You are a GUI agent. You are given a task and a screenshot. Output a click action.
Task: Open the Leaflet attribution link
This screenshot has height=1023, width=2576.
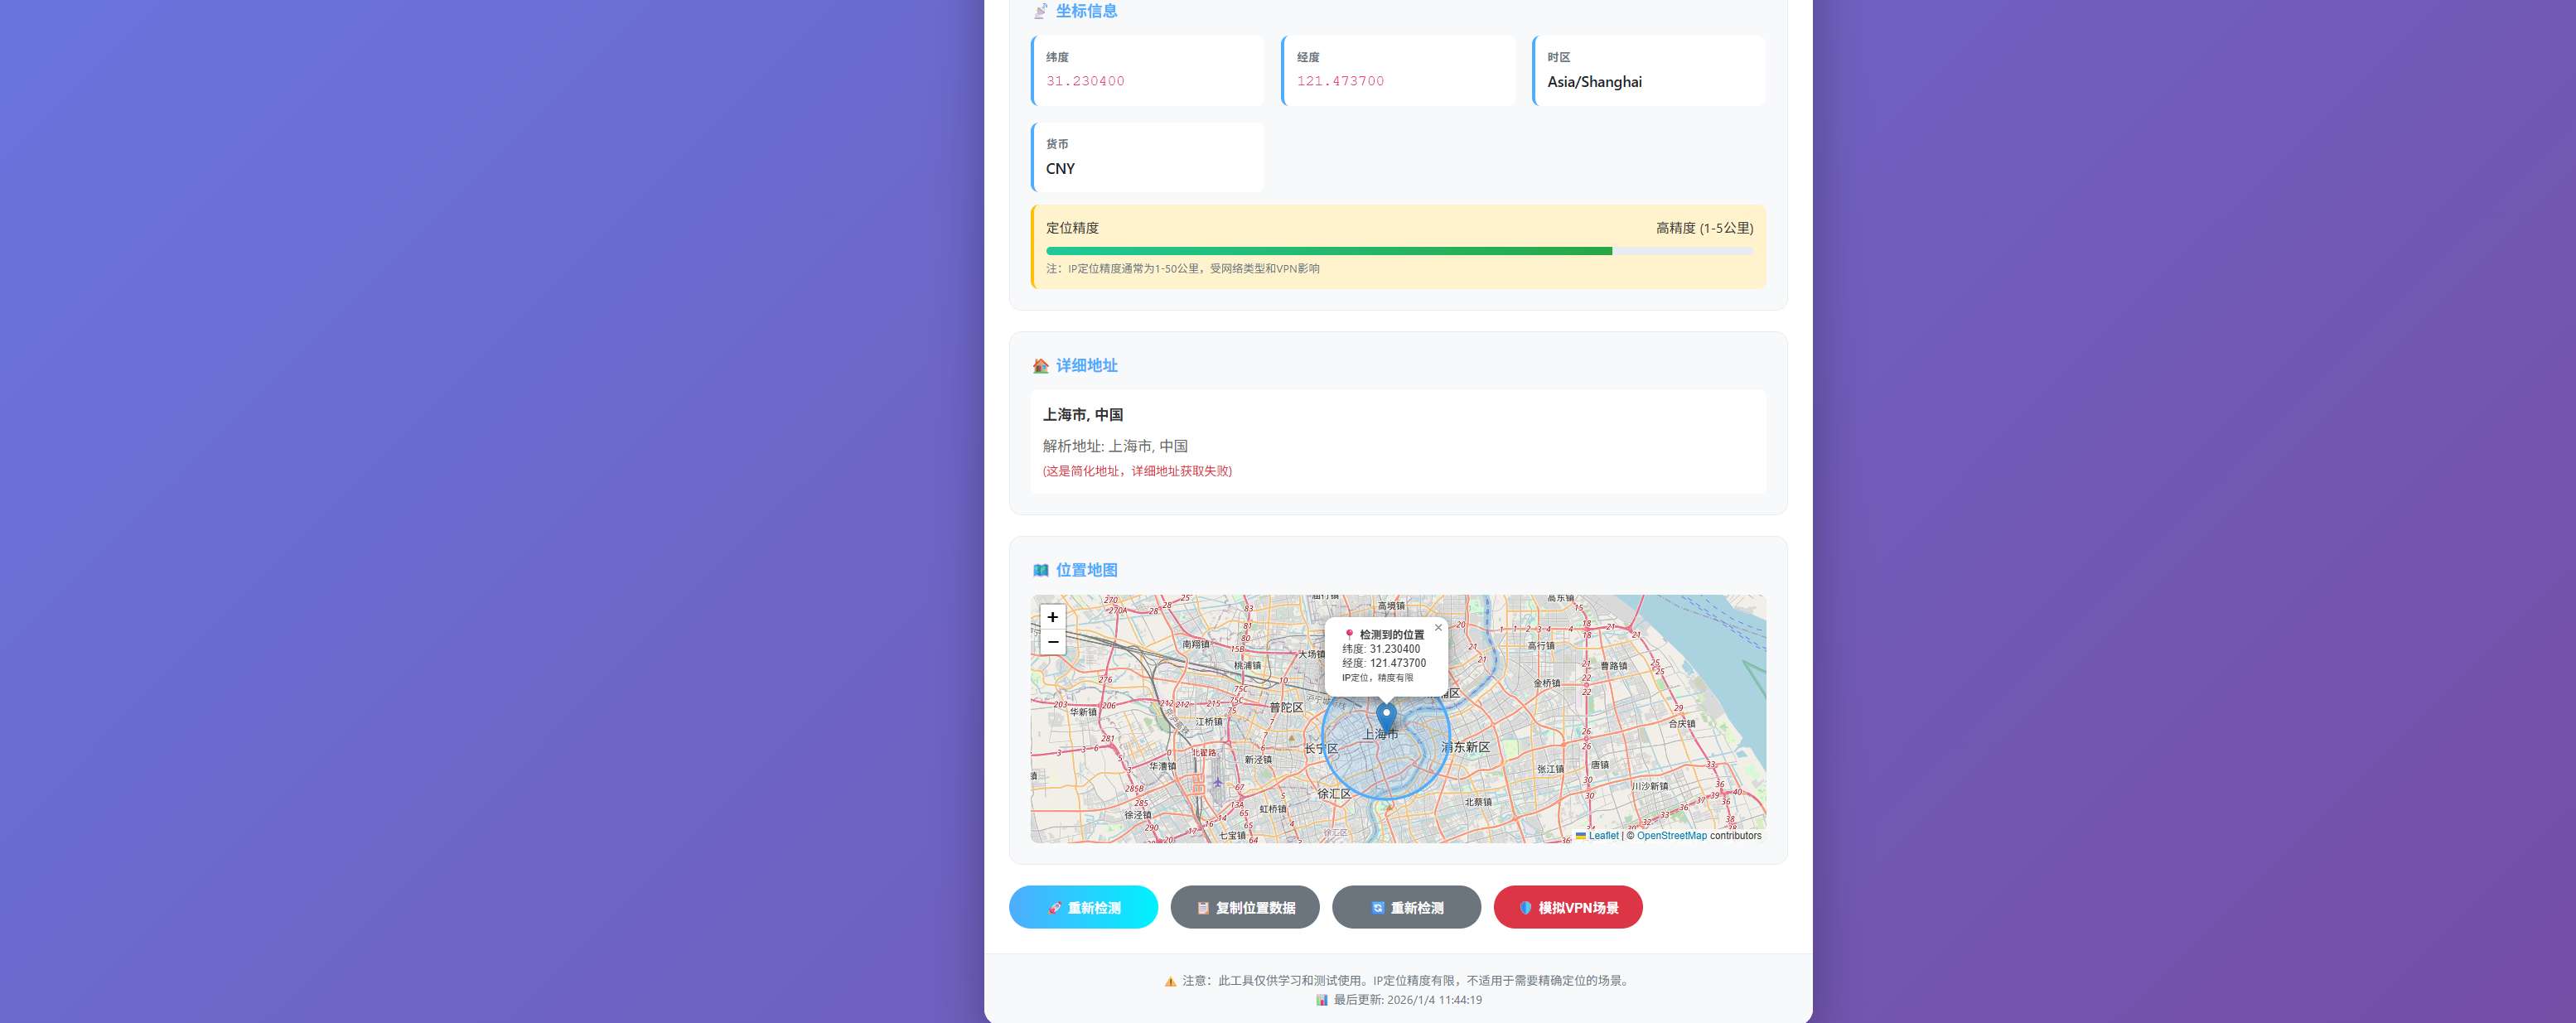click(x=1603, y=836)
